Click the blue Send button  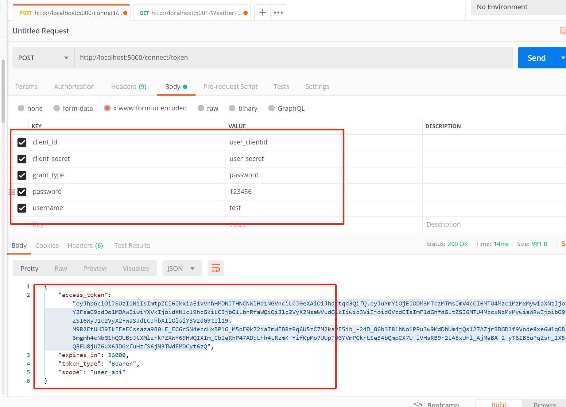click(537, 58)
